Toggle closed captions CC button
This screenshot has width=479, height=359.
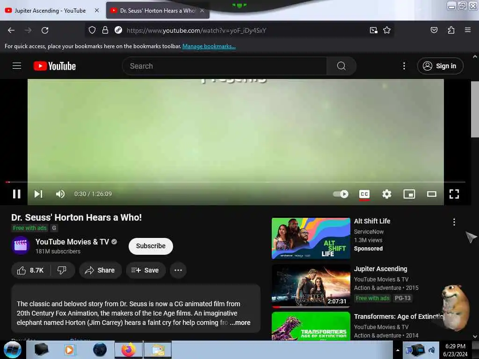(364, 194)
